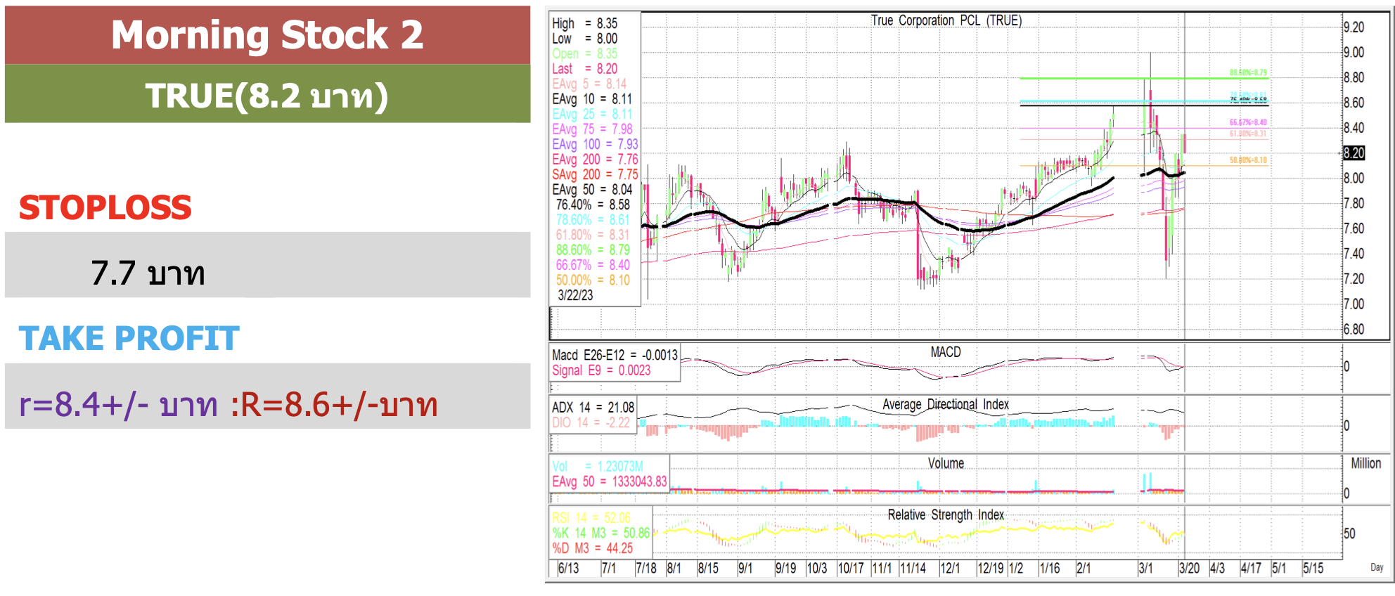Click the Signal E9 = 0.0023 value
Screen dimensions: 1395x596
pyautogui.click(x=601, y=370)
